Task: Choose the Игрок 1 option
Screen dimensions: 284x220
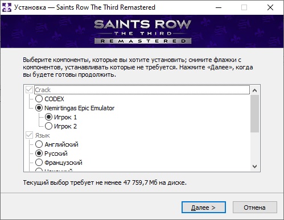Action: [x=48, y=117]
